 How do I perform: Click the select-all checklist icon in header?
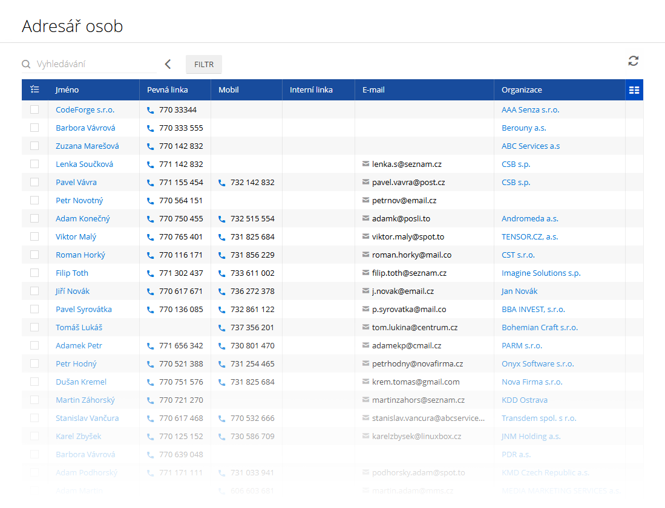point(34,90)
